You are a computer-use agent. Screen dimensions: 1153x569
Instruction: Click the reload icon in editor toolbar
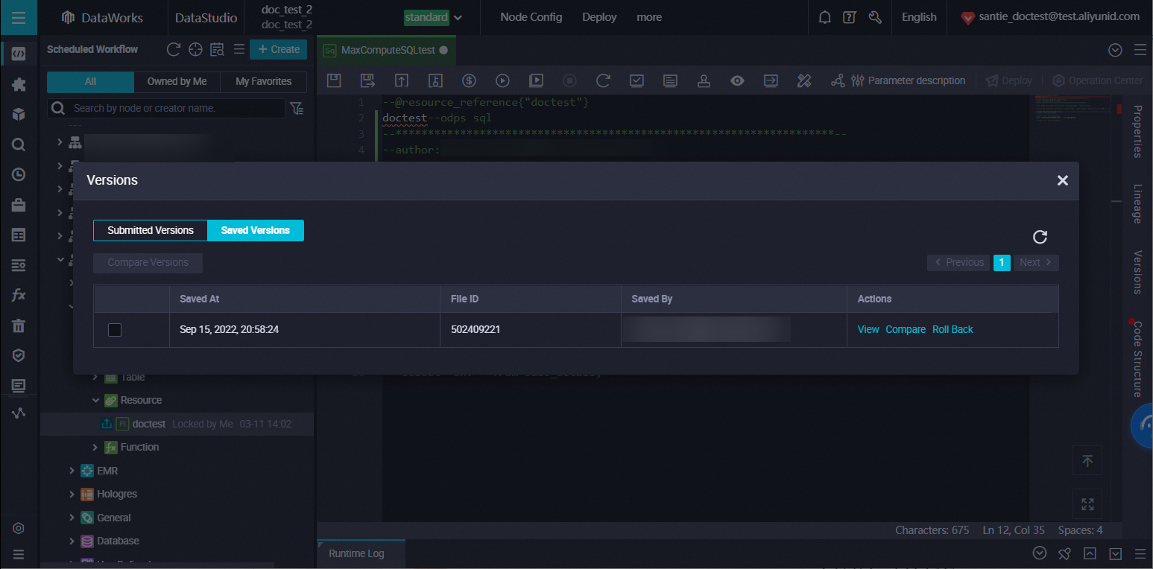(603, 80)
